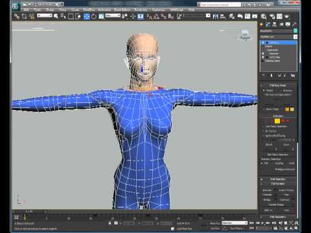The width and height of the screenshot is (311, 233).
Task: Collapse the Selection rollout header
Action: coord(278,116)
